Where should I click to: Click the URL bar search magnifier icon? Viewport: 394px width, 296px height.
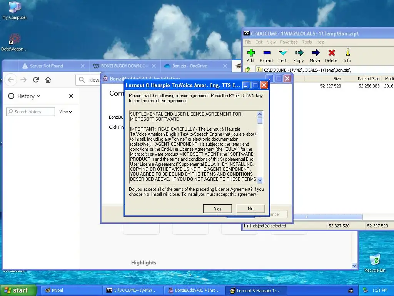click(82, 80)
